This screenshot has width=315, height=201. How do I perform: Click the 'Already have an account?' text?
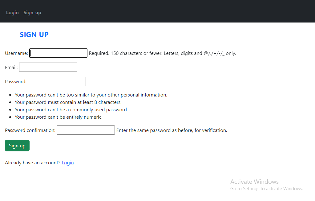(33, 162)
